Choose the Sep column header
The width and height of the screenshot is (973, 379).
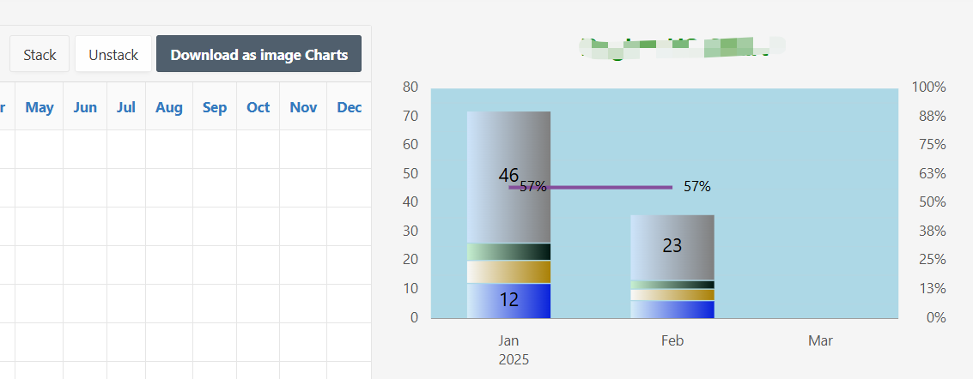[215, 107]
